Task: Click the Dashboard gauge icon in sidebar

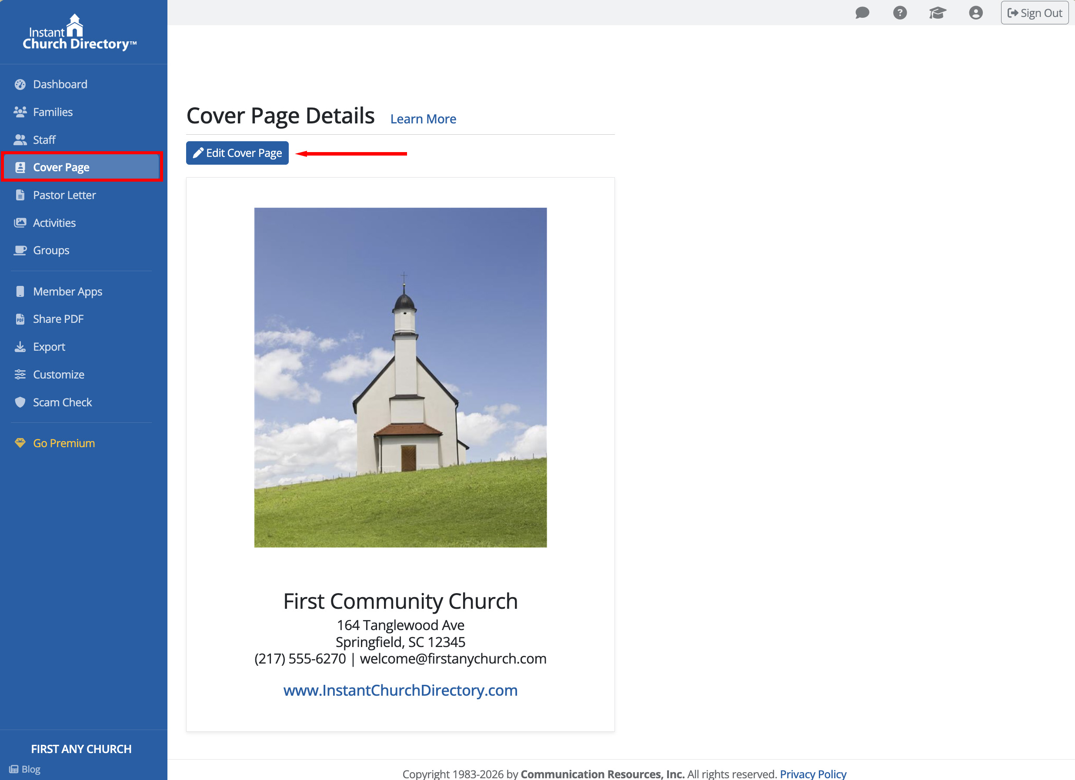Action: 20,84
